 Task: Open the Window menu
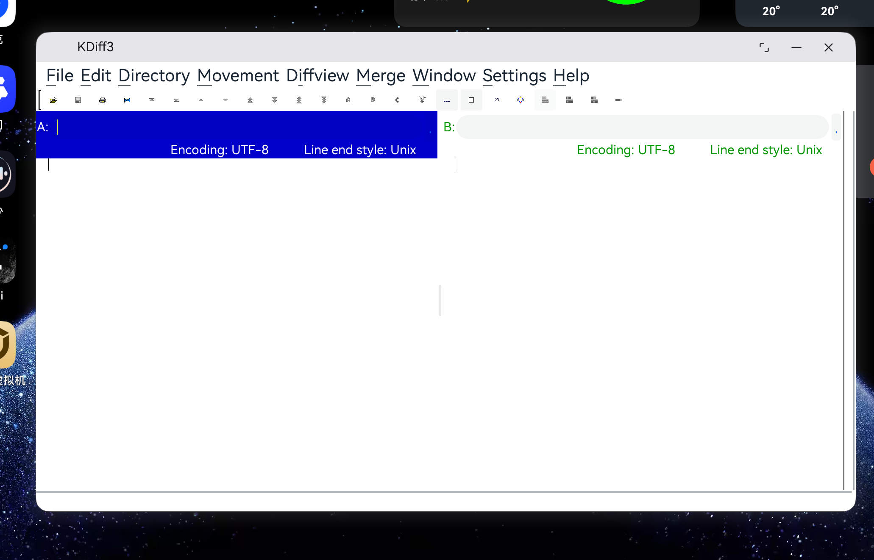(x=444, y=76)
